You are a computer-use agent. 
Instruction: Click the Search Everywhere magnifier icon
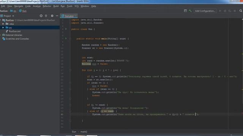coord(241,11)
